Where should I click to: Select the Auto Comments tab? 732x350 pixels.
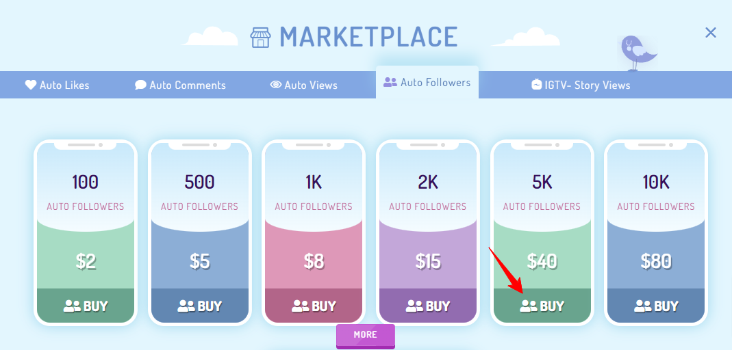pos(180,85)
